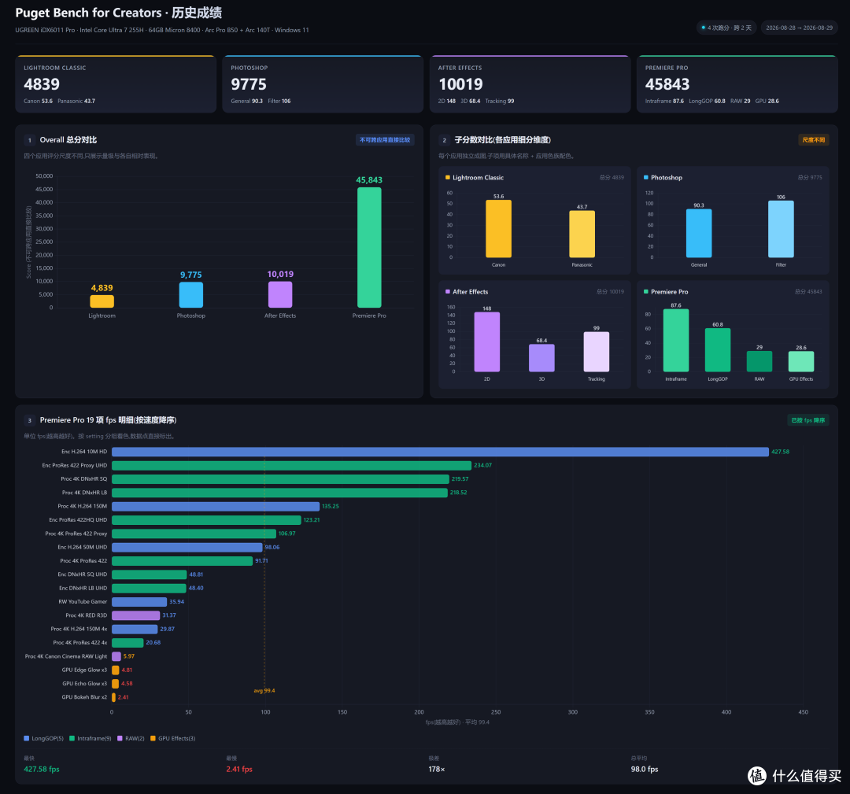Click the Intraframe(9) green legend swatch
Image resolution: width=850 pixels, height=794 pixels.
[72, 738]
